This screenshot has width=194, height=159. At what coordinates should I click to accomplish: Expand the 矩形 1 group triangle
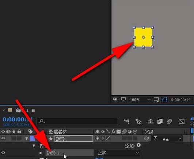pos(41,153)
